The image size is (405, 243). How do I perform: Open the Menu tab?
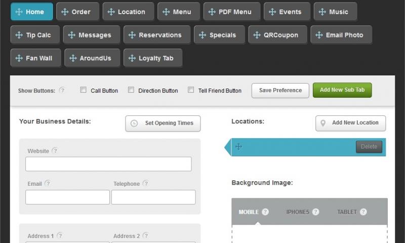point(179,12)
